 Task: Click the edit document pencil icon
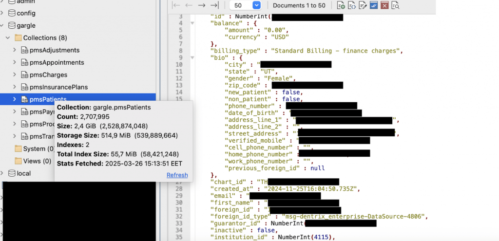pyautogui.click(x=363, y=5)
